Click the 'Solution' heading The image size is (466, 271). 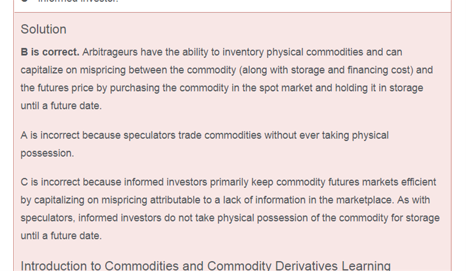(x=43, y=29)
